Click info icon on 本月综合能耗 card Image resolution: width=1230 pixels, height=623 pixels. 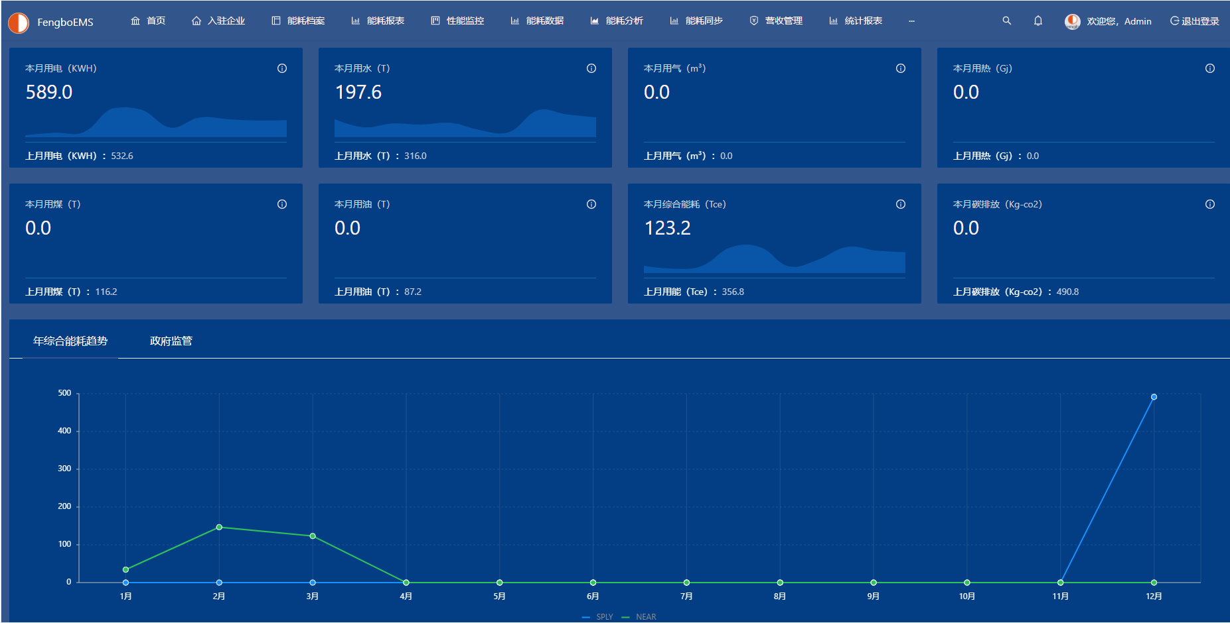click(x=901, y=204)
